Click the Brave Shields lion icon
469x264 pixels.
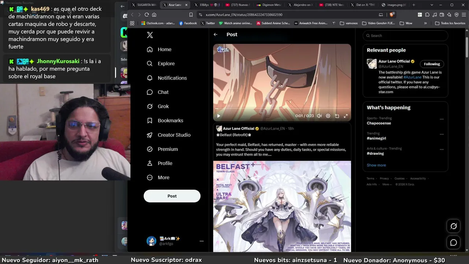(x=392, y=15)
